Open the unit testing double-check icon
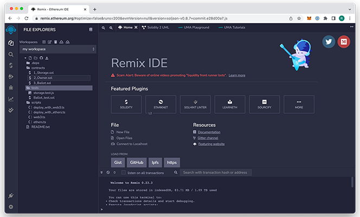360x217 pixels. pos(11,110)
